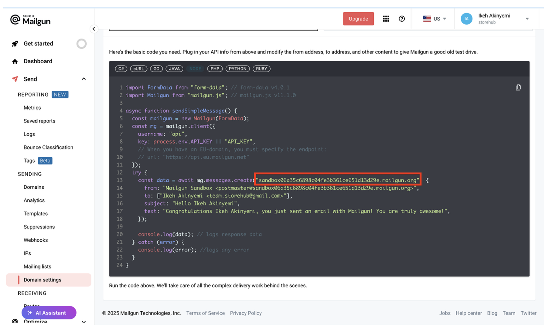The width and height of the screenshot is (550, 327).
Task: Click the "Hello Ikeh Akinyemi" subject string
Action: (204, 204)
